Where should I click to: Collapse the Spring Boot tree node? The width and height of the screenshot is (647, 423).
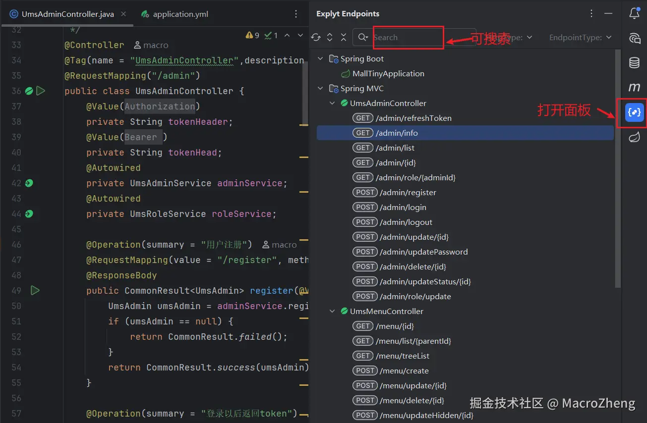click(321, 59)
